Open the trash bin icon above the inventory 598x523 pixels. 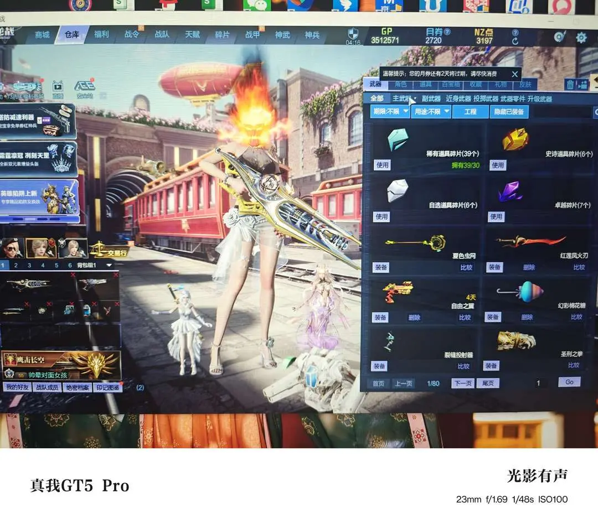570,84
